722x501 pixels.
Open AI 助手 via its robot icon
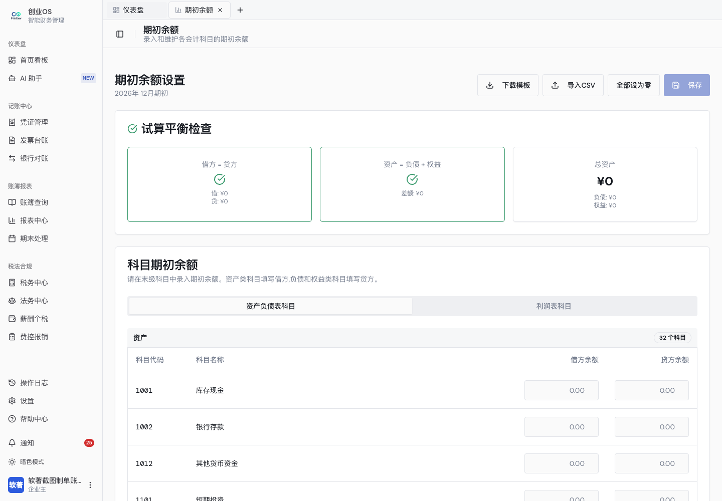tap(12, 78)
